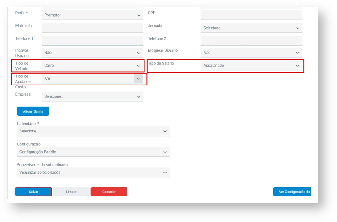This screenshot has width=337, height=222.
Task: Click the red Cancelar button
Action: click(109, 192)
